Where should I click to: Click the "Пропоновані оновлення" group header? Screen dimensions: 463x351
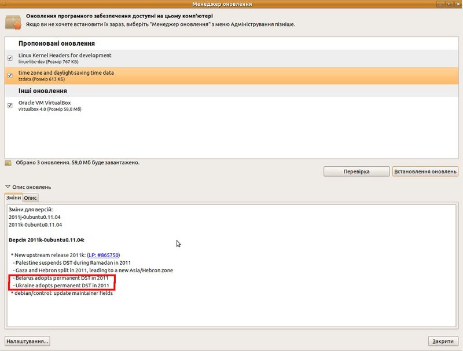(x=57, y=44)
